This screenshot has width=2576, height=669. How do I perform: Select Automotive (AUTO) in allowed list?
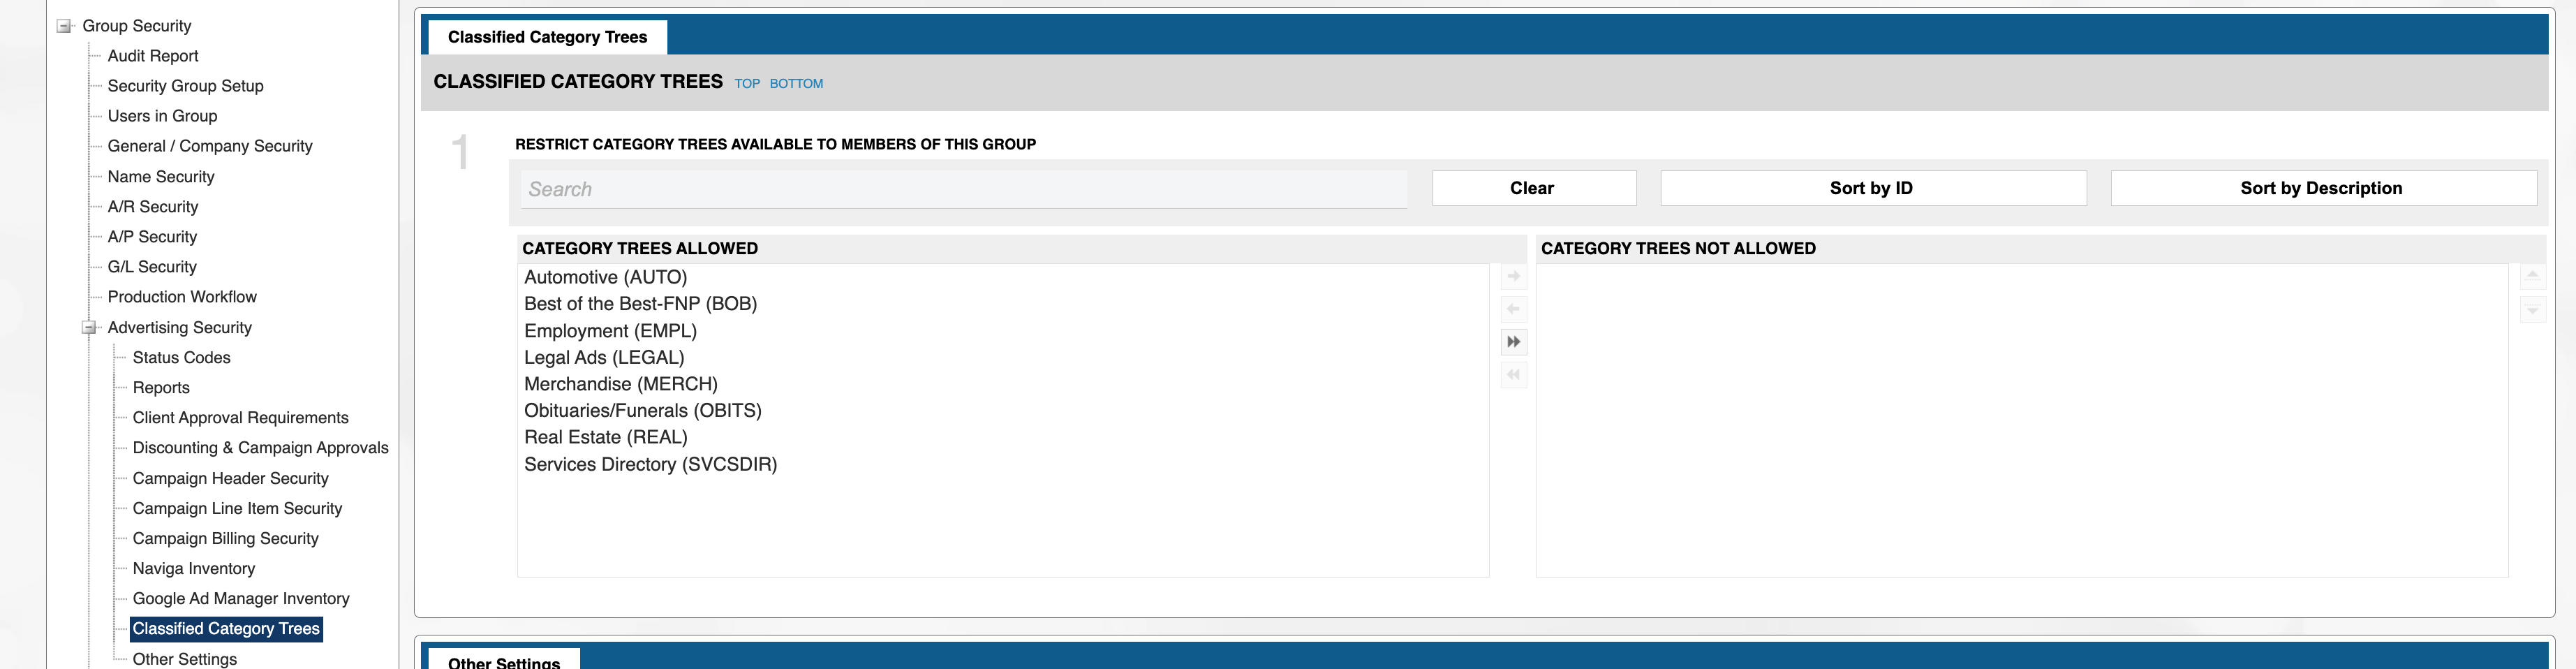pyautogui.click(x=605, y=277)
